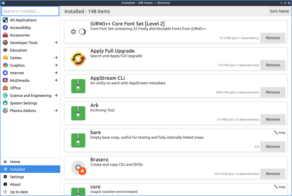Screen dimensions: 292x196
Task: Click the Ark archive app icon
Action: tap(78, 113)
